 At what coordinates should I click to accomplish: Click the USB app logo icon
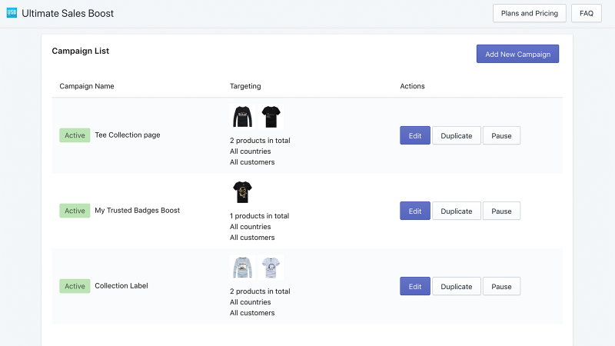click(12, 13)
